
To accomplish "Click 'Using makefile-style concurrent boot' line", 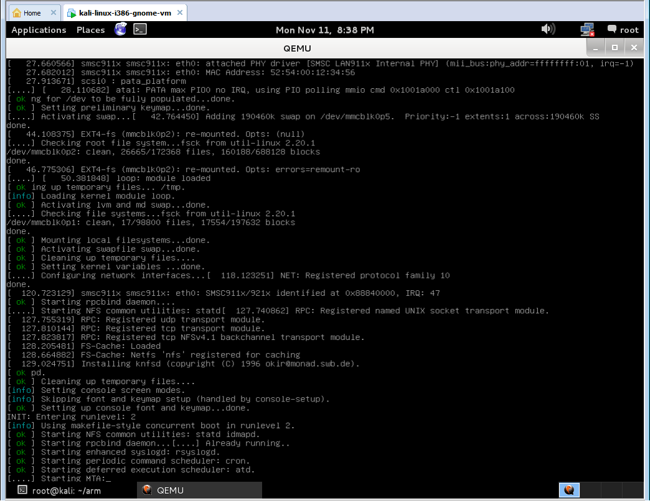I will 151,425.
